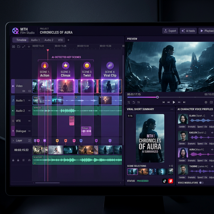
Task: Click the swap icon on the Layer row
Action: [29, 140]
